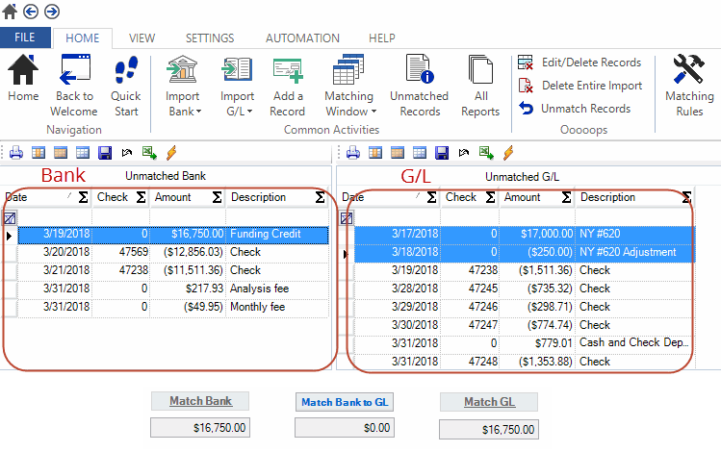Click the Home ribbon button
The height and width of the screenshot is (452, 721).
23,77
